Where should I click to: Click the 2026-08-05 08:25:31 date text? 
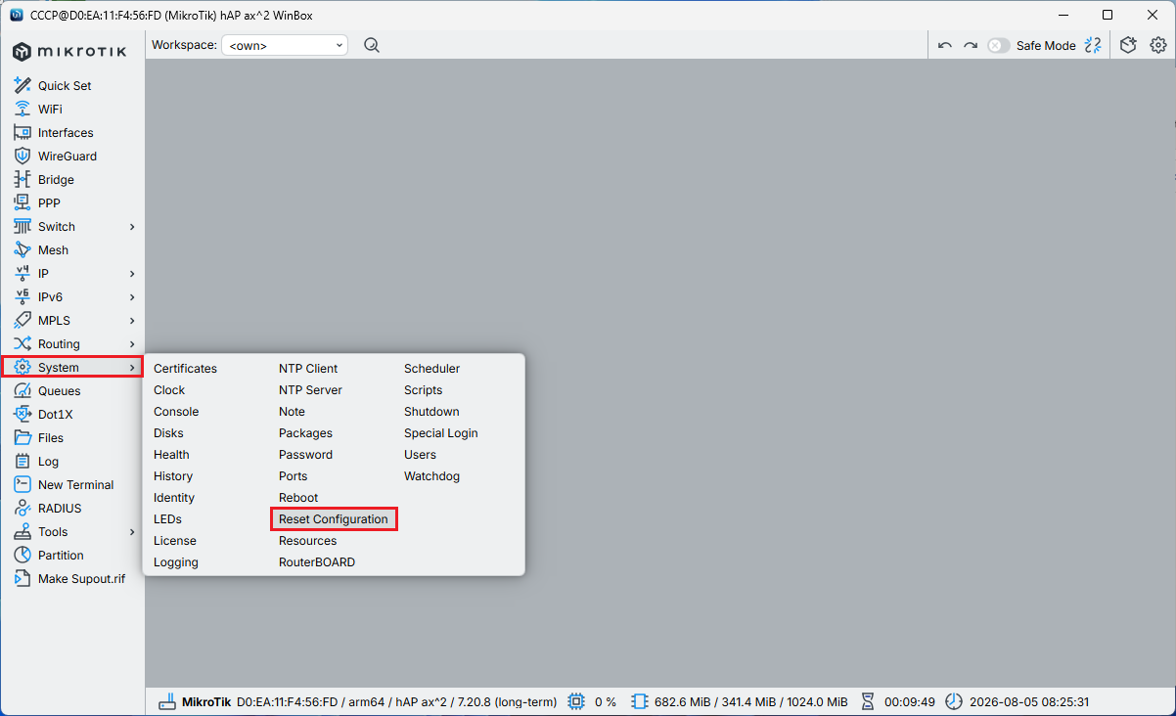(1028, 702)
